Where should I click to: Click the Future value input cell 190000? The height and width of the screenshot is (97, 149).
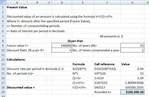(62, 46)
